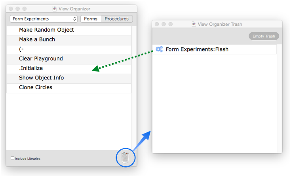Select Show Object Info item
This screenshot has width=291, height=177.
[x=69, y=78]
